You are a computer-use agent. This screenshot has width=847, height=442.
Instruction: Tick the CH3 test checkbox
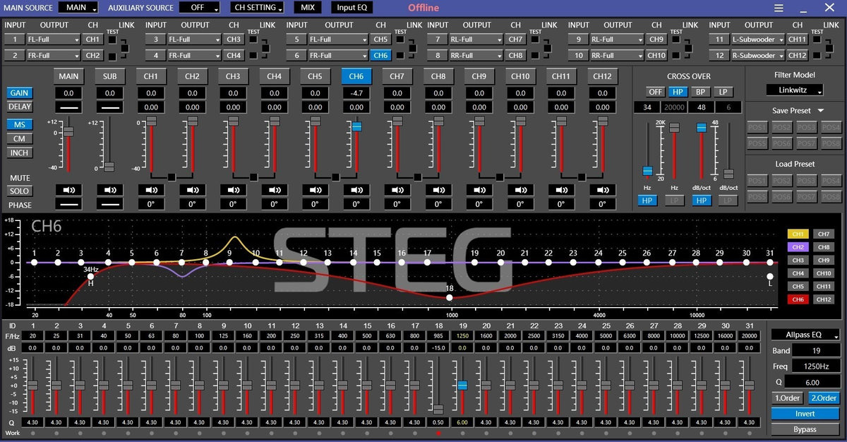[253, 40]
